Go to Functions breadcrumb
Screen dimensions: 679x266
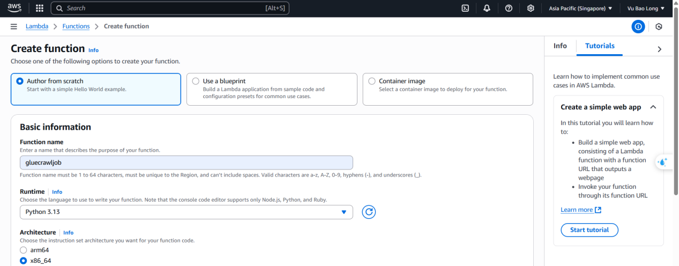click(76, 26)
